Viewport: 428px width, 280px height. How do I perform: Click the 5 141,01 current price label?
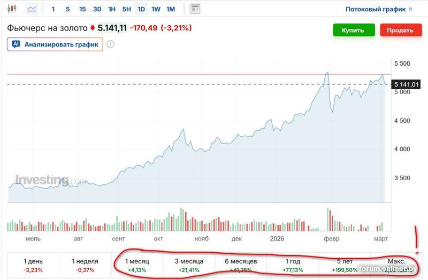[x=406, y=84]
